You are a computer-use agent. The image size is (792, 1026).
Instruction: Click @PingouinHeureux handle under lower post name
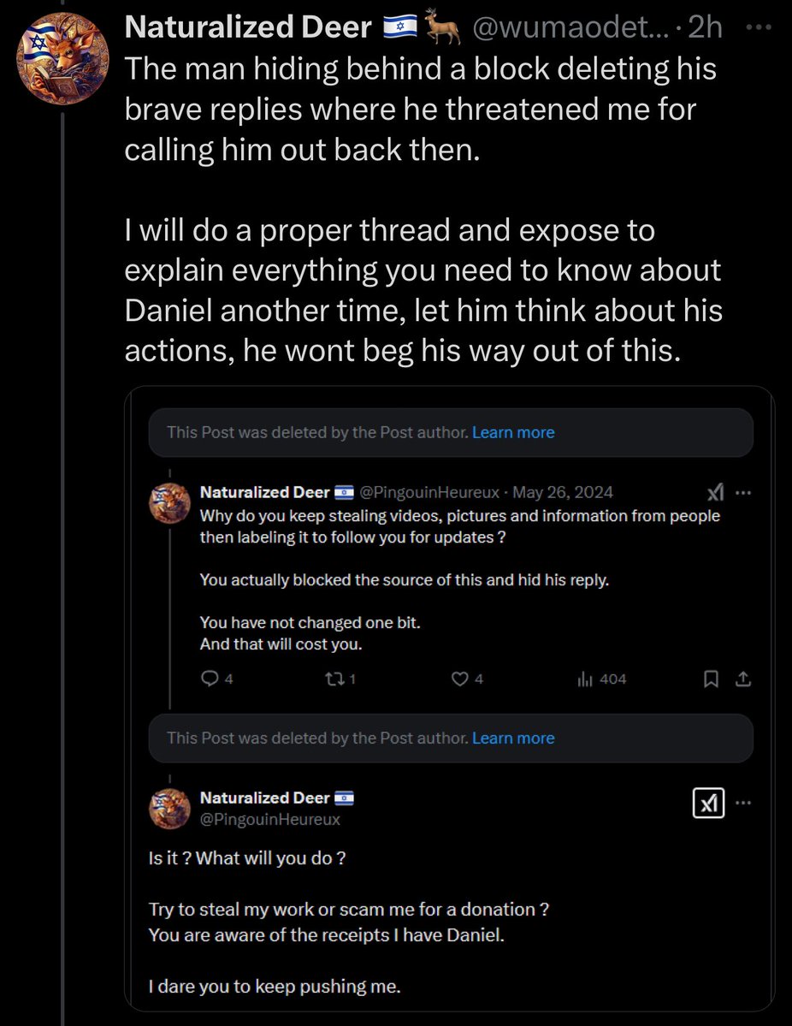point(270,819)
